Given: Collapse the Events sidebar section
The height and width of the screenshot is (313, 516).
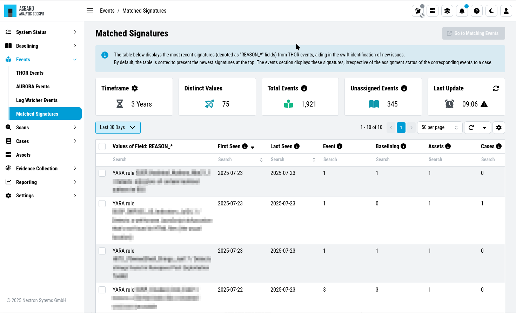Looking at the screenshot, I should click(x=42, y=60).
